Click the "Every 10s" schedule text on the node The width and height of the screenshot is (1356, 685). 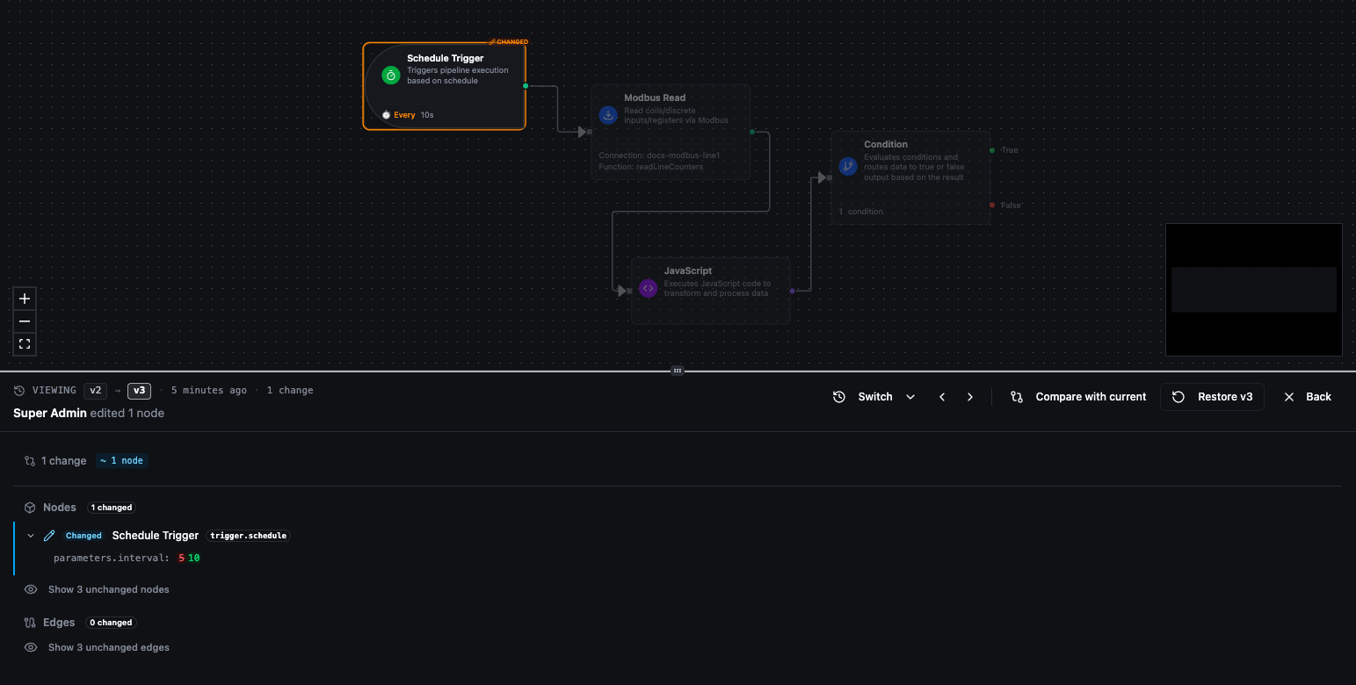pyautogui.click(x=414, y=115)
